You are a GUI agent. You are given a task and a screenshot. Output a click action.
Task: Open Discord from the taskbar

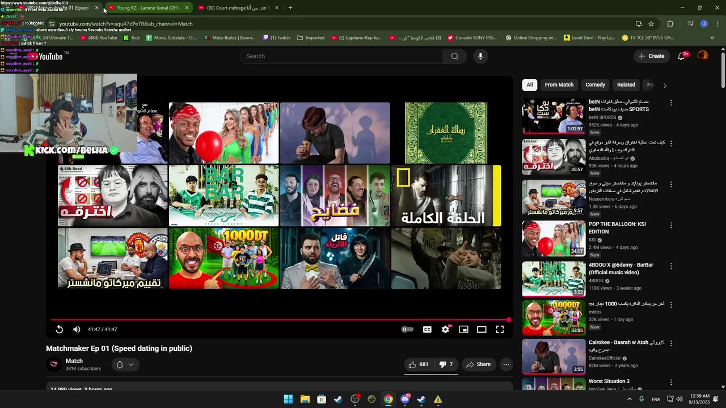click(405, 399)
